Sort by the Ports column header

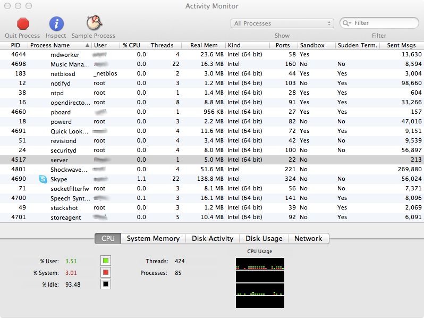(284, 45)
